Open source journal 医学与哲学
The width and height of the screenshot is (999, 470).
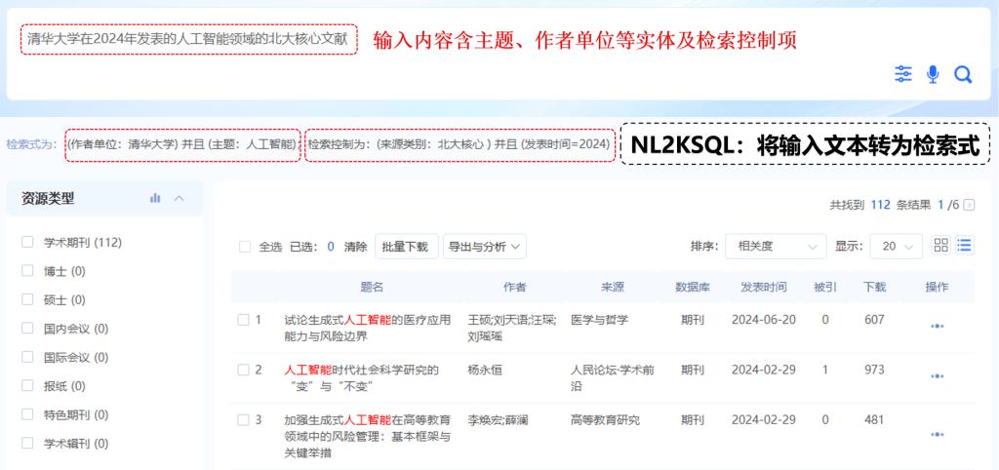tap(600, 320)
